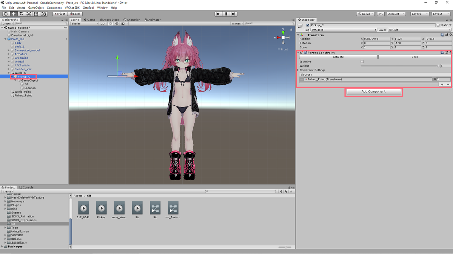Toggle Pivot/Center handle position
The height and width of the screenshot is (254, 453).
60,14
